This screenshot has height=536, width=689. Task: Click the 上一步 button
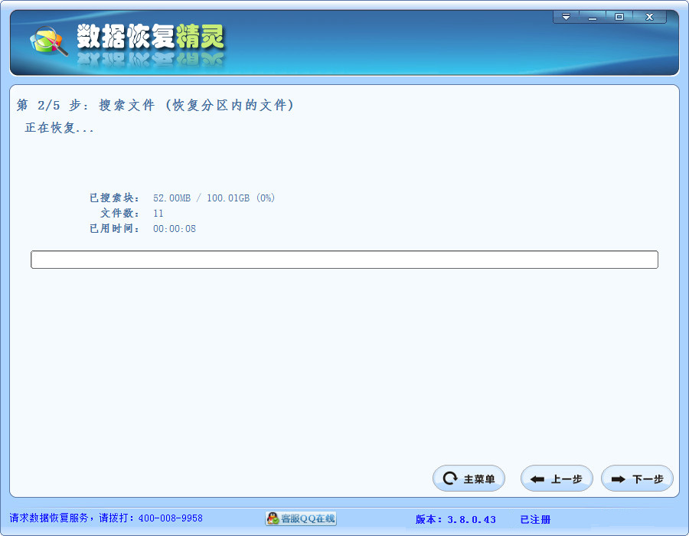pos(557,478)
